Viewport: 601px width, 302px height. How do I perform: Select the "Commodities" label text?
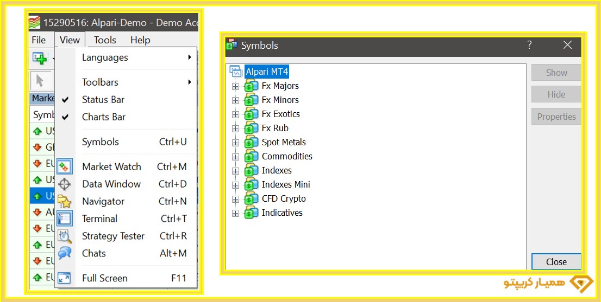(287, 156)
